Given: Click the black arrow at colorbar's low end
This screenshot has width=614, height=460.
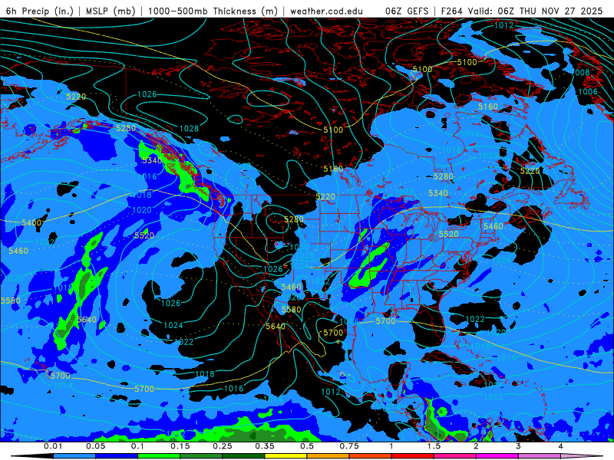Looking at the screenshot, I should click(x=32, y=456).
